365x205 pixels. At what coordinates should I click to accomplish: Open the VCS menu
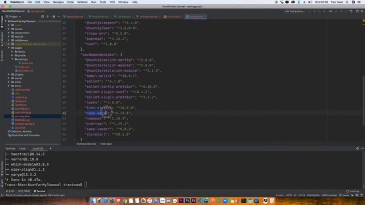pyautogui.click(x=112, y=2)
